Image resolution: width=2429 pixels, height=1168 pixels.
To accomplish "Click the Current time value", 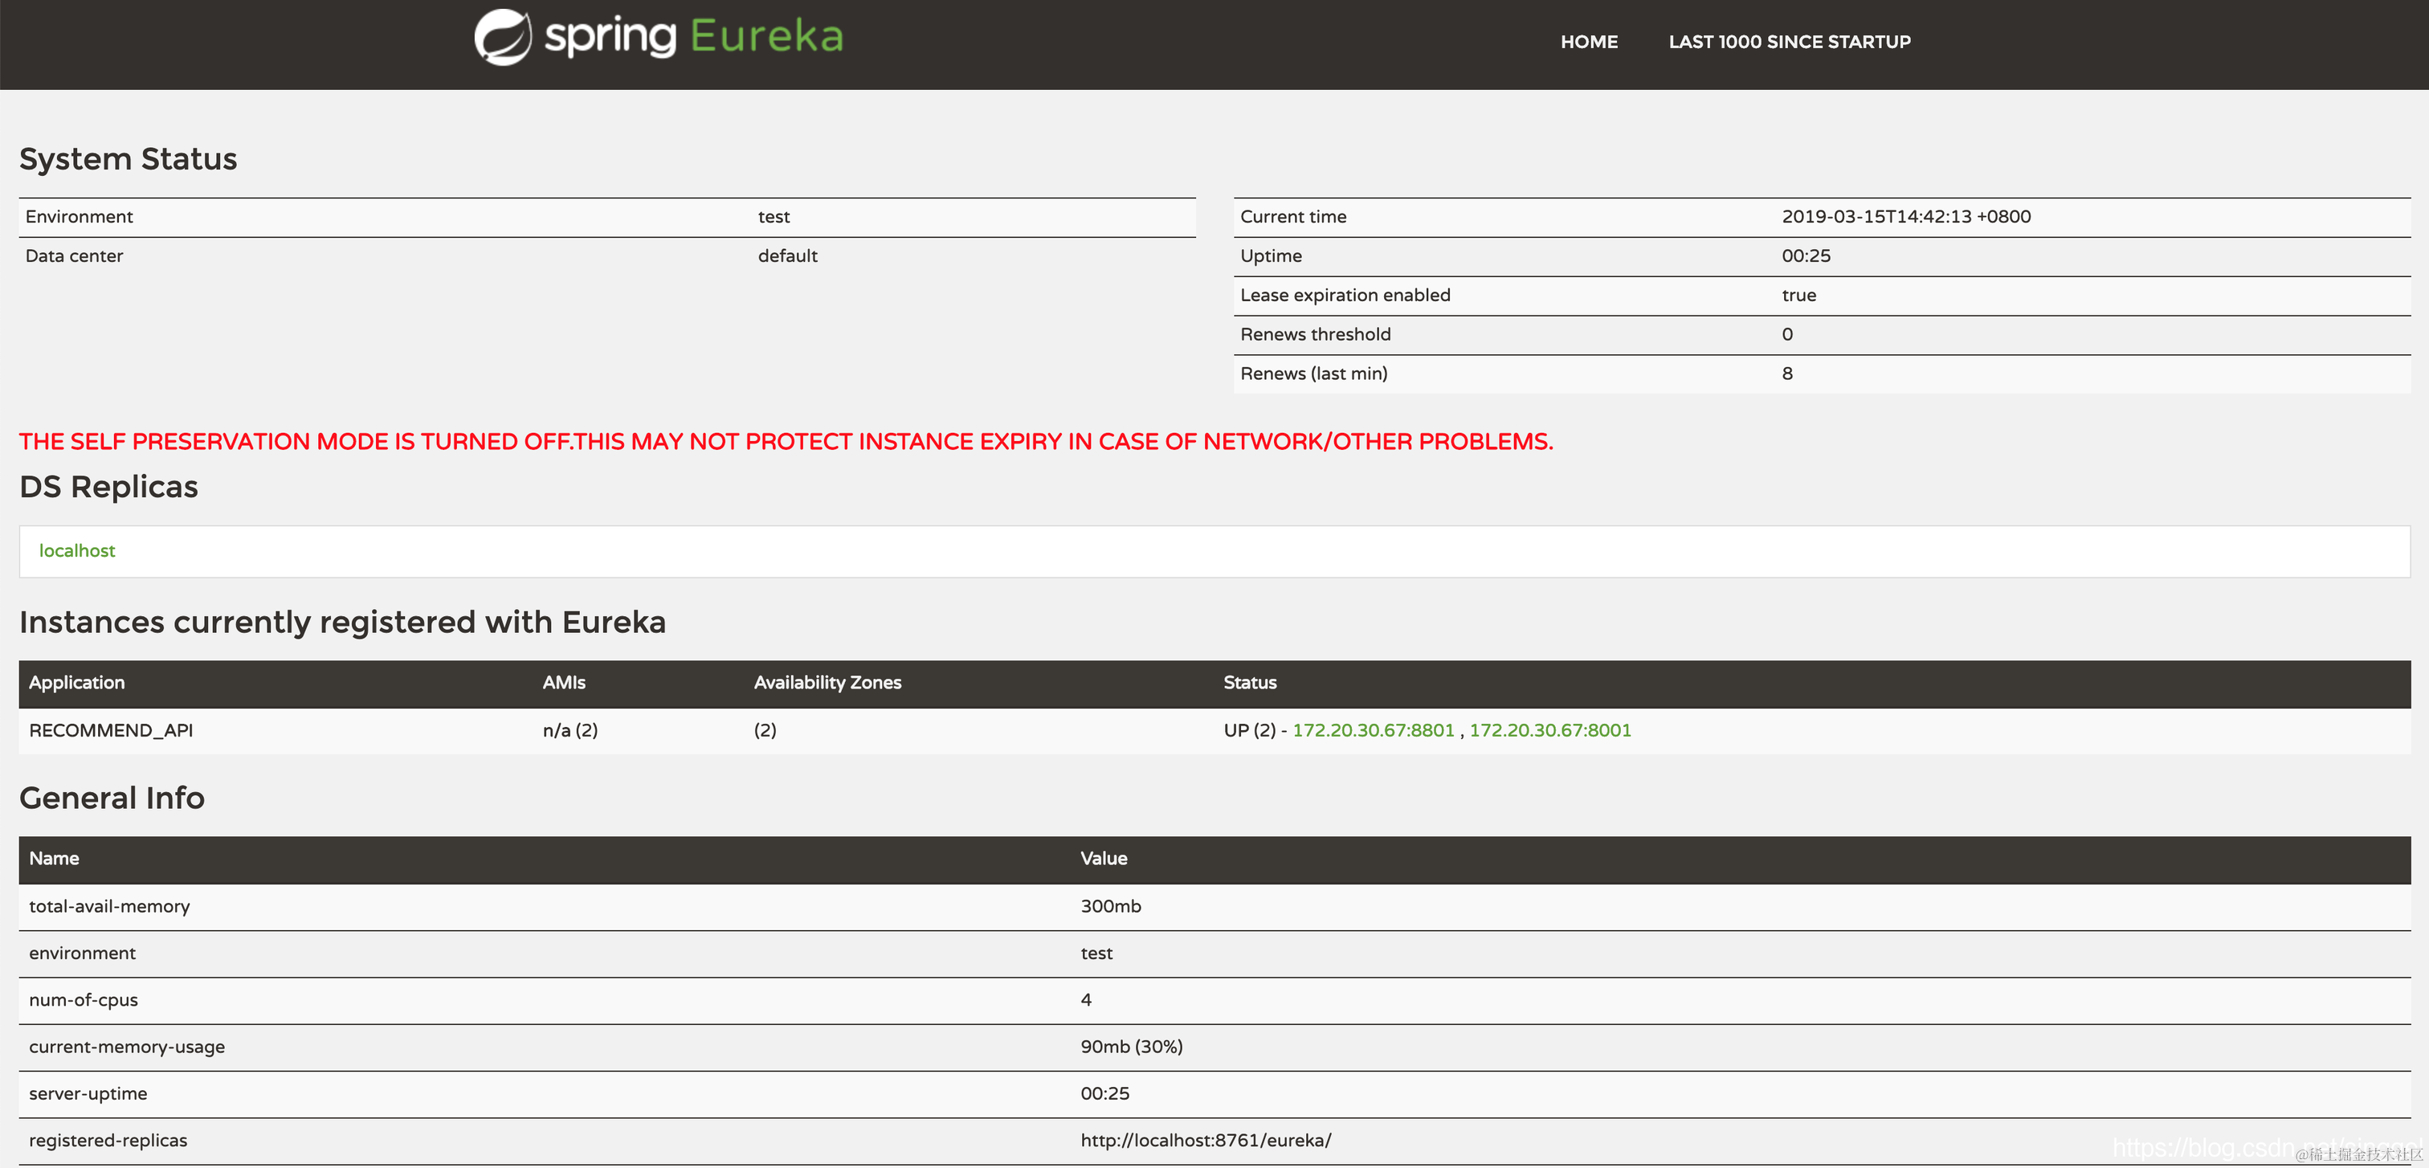I will click(1905, 217).
